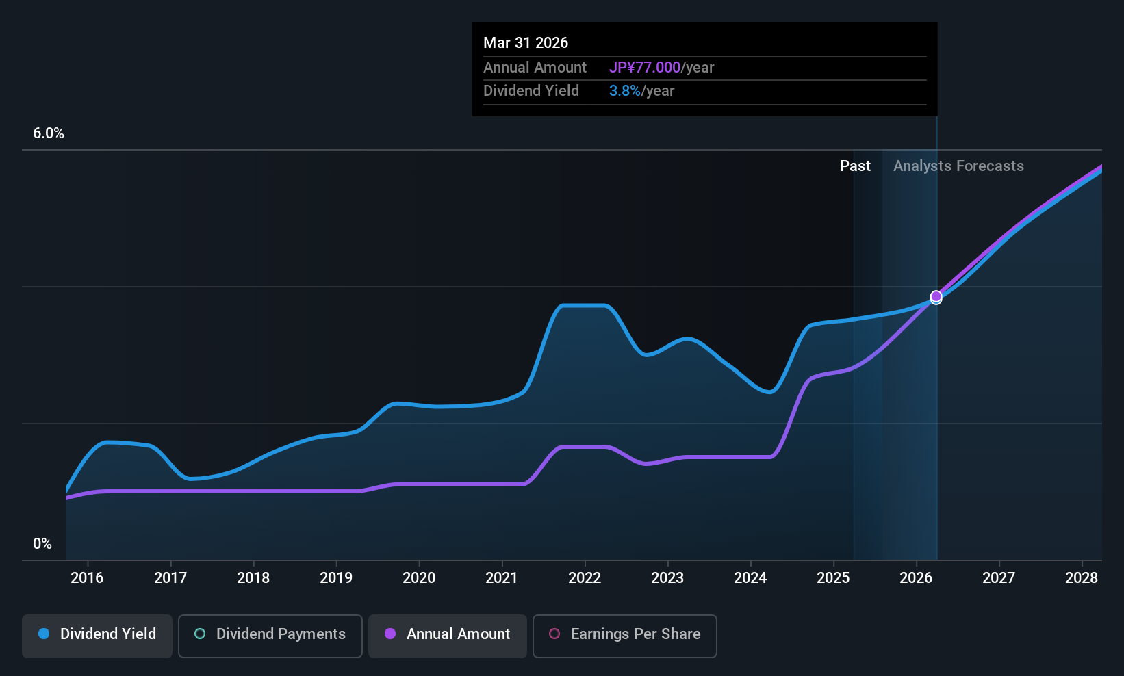Click the 'Past' section label
Screen dimensions: 1124x676
[856, 166]
